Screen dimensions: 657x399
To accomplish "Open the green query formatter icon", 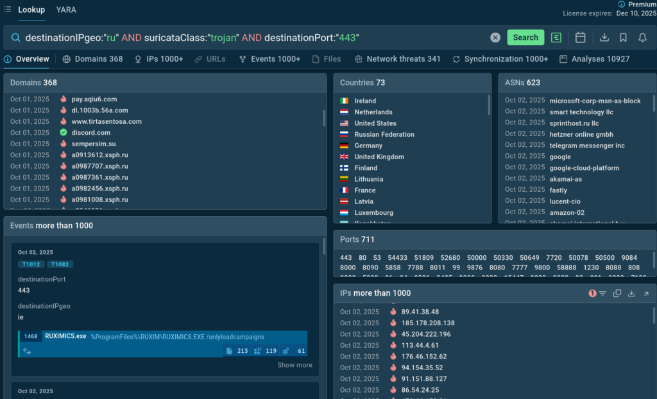I will click(556, 38).
